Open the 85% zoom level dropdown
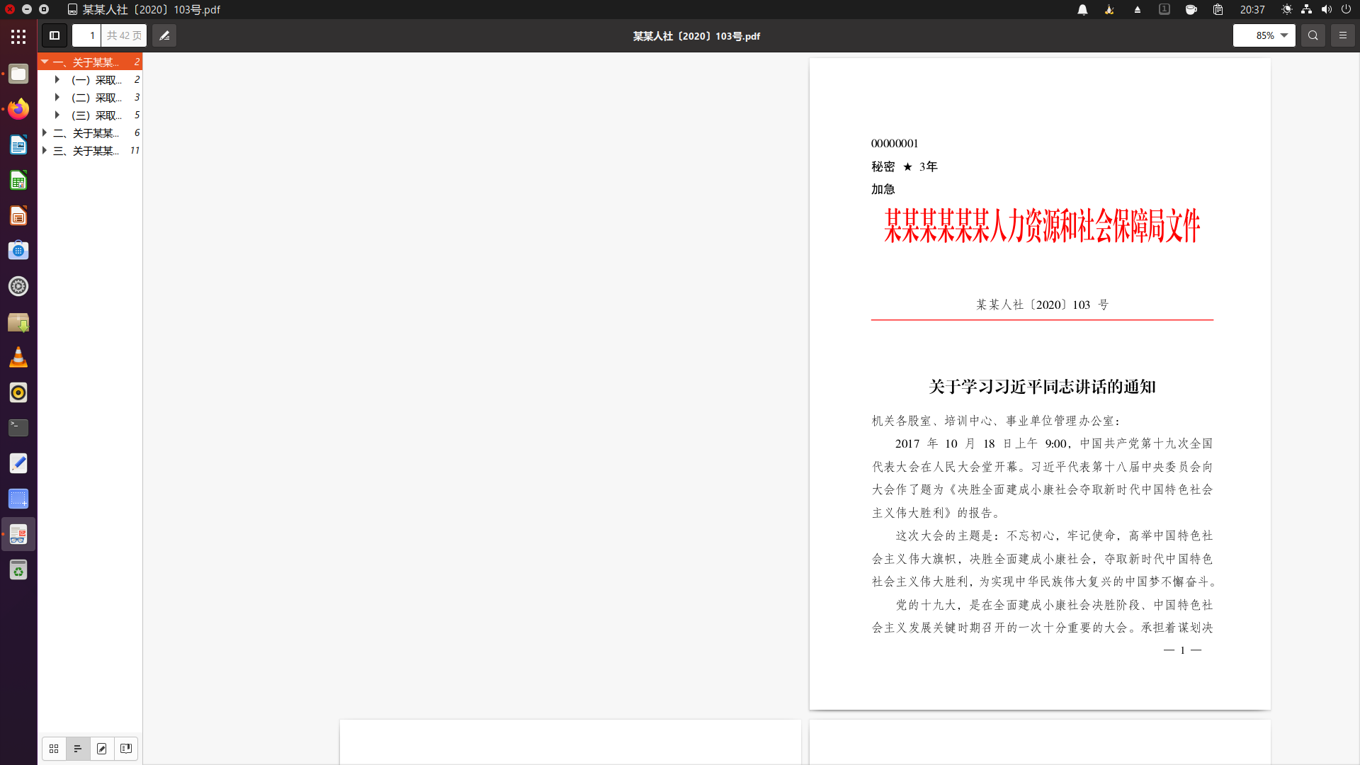Image resolution: width=1360 pixels, height=765 pixels. click(x=1264, y=35)
